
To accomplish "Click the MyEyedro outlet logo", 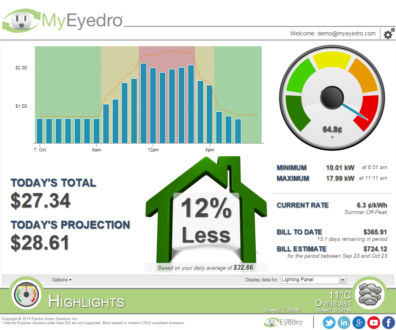I will 21,20.
